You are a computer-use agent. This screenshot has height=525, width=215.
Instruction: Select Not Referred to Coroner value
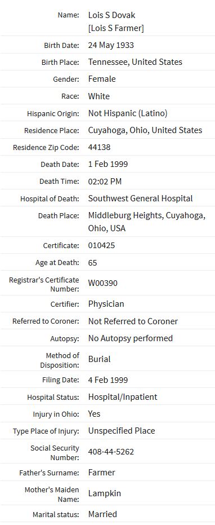point(133,321)
